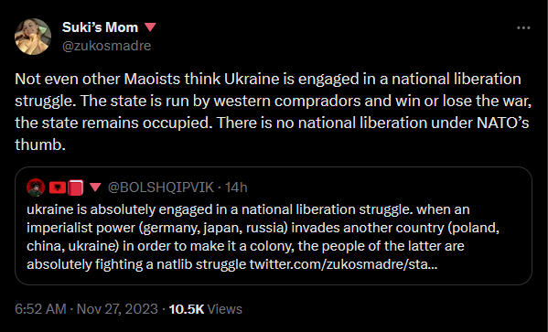This screenshot has height=332, width=548.
Task: Click the Suki's Mom display name
Action: click(100, 27)
